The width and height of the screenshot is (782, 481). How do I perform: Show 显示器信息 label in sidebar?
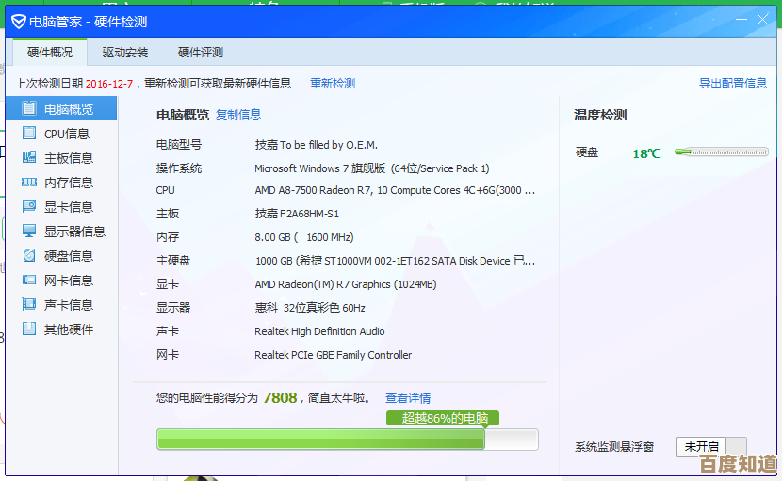74,232
